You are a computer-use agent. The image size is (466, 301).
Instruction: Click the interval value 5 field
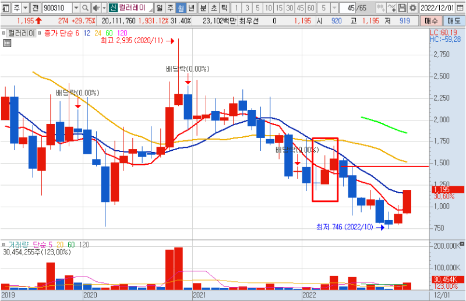click(324, 8)
